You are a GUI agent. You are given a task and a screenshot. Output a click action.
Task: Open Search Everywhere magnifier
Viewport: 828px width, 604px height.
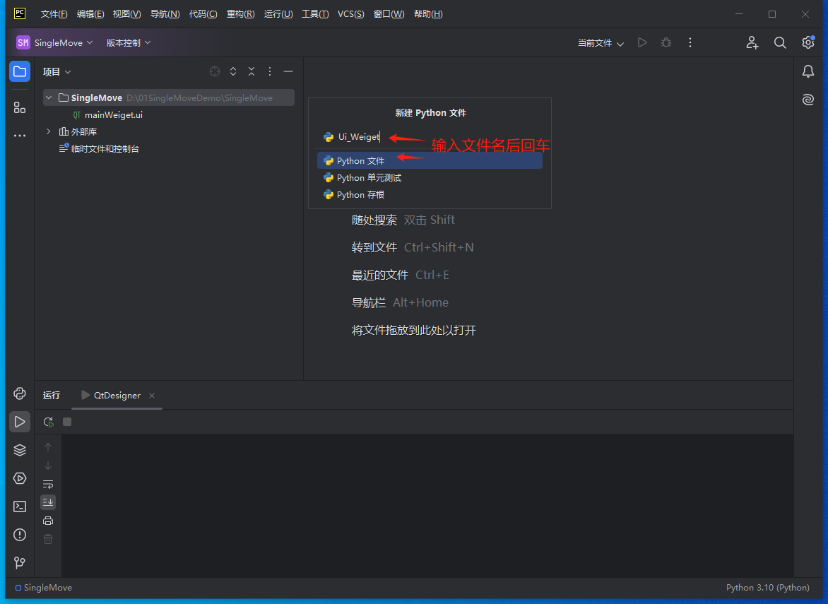(x=780, y=43)
